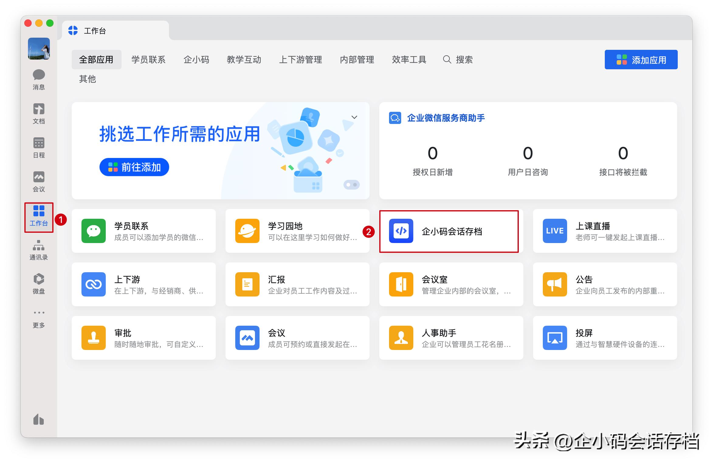713x463 pixels.
Task: Click the user avatar thumbnail
Action: coord(39,49)
